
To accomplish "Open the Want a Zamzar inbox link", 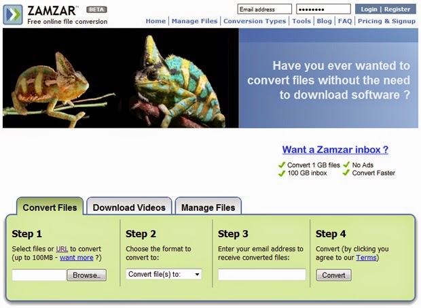I will coord(335,150).
